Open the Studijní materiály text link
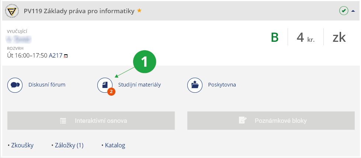361x158 pixels. point(139,85)
